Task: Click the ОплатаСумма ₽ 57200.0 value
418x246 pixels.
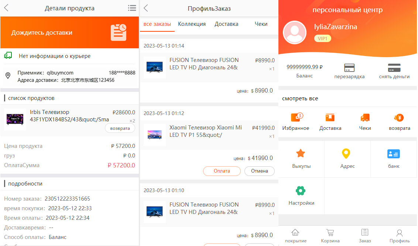Action: [x=121, y=165]
